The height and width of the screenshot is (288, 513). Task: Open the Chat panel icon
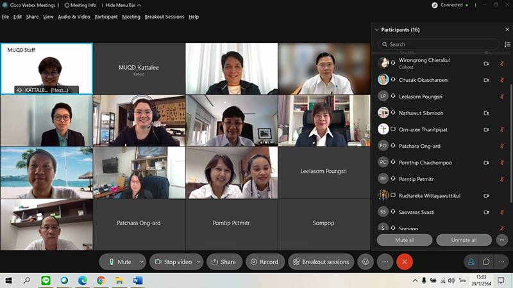point(487,262)
